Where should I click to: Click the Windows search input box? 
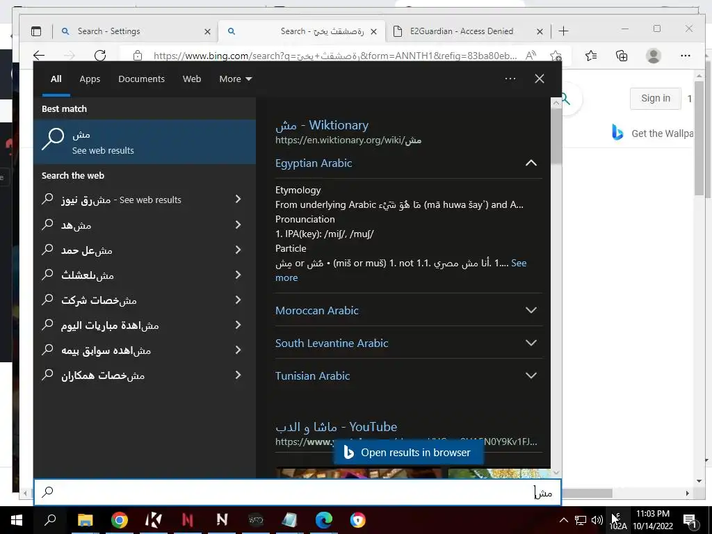pyautogui.click(x=298, y=492)
